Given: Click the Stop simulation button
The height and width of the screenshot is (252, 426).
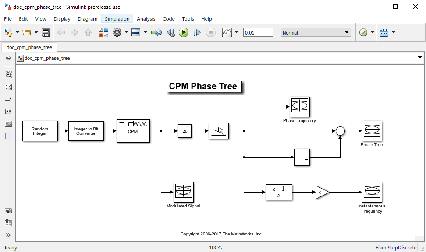Looking at the screenshot, I should 210,32.
